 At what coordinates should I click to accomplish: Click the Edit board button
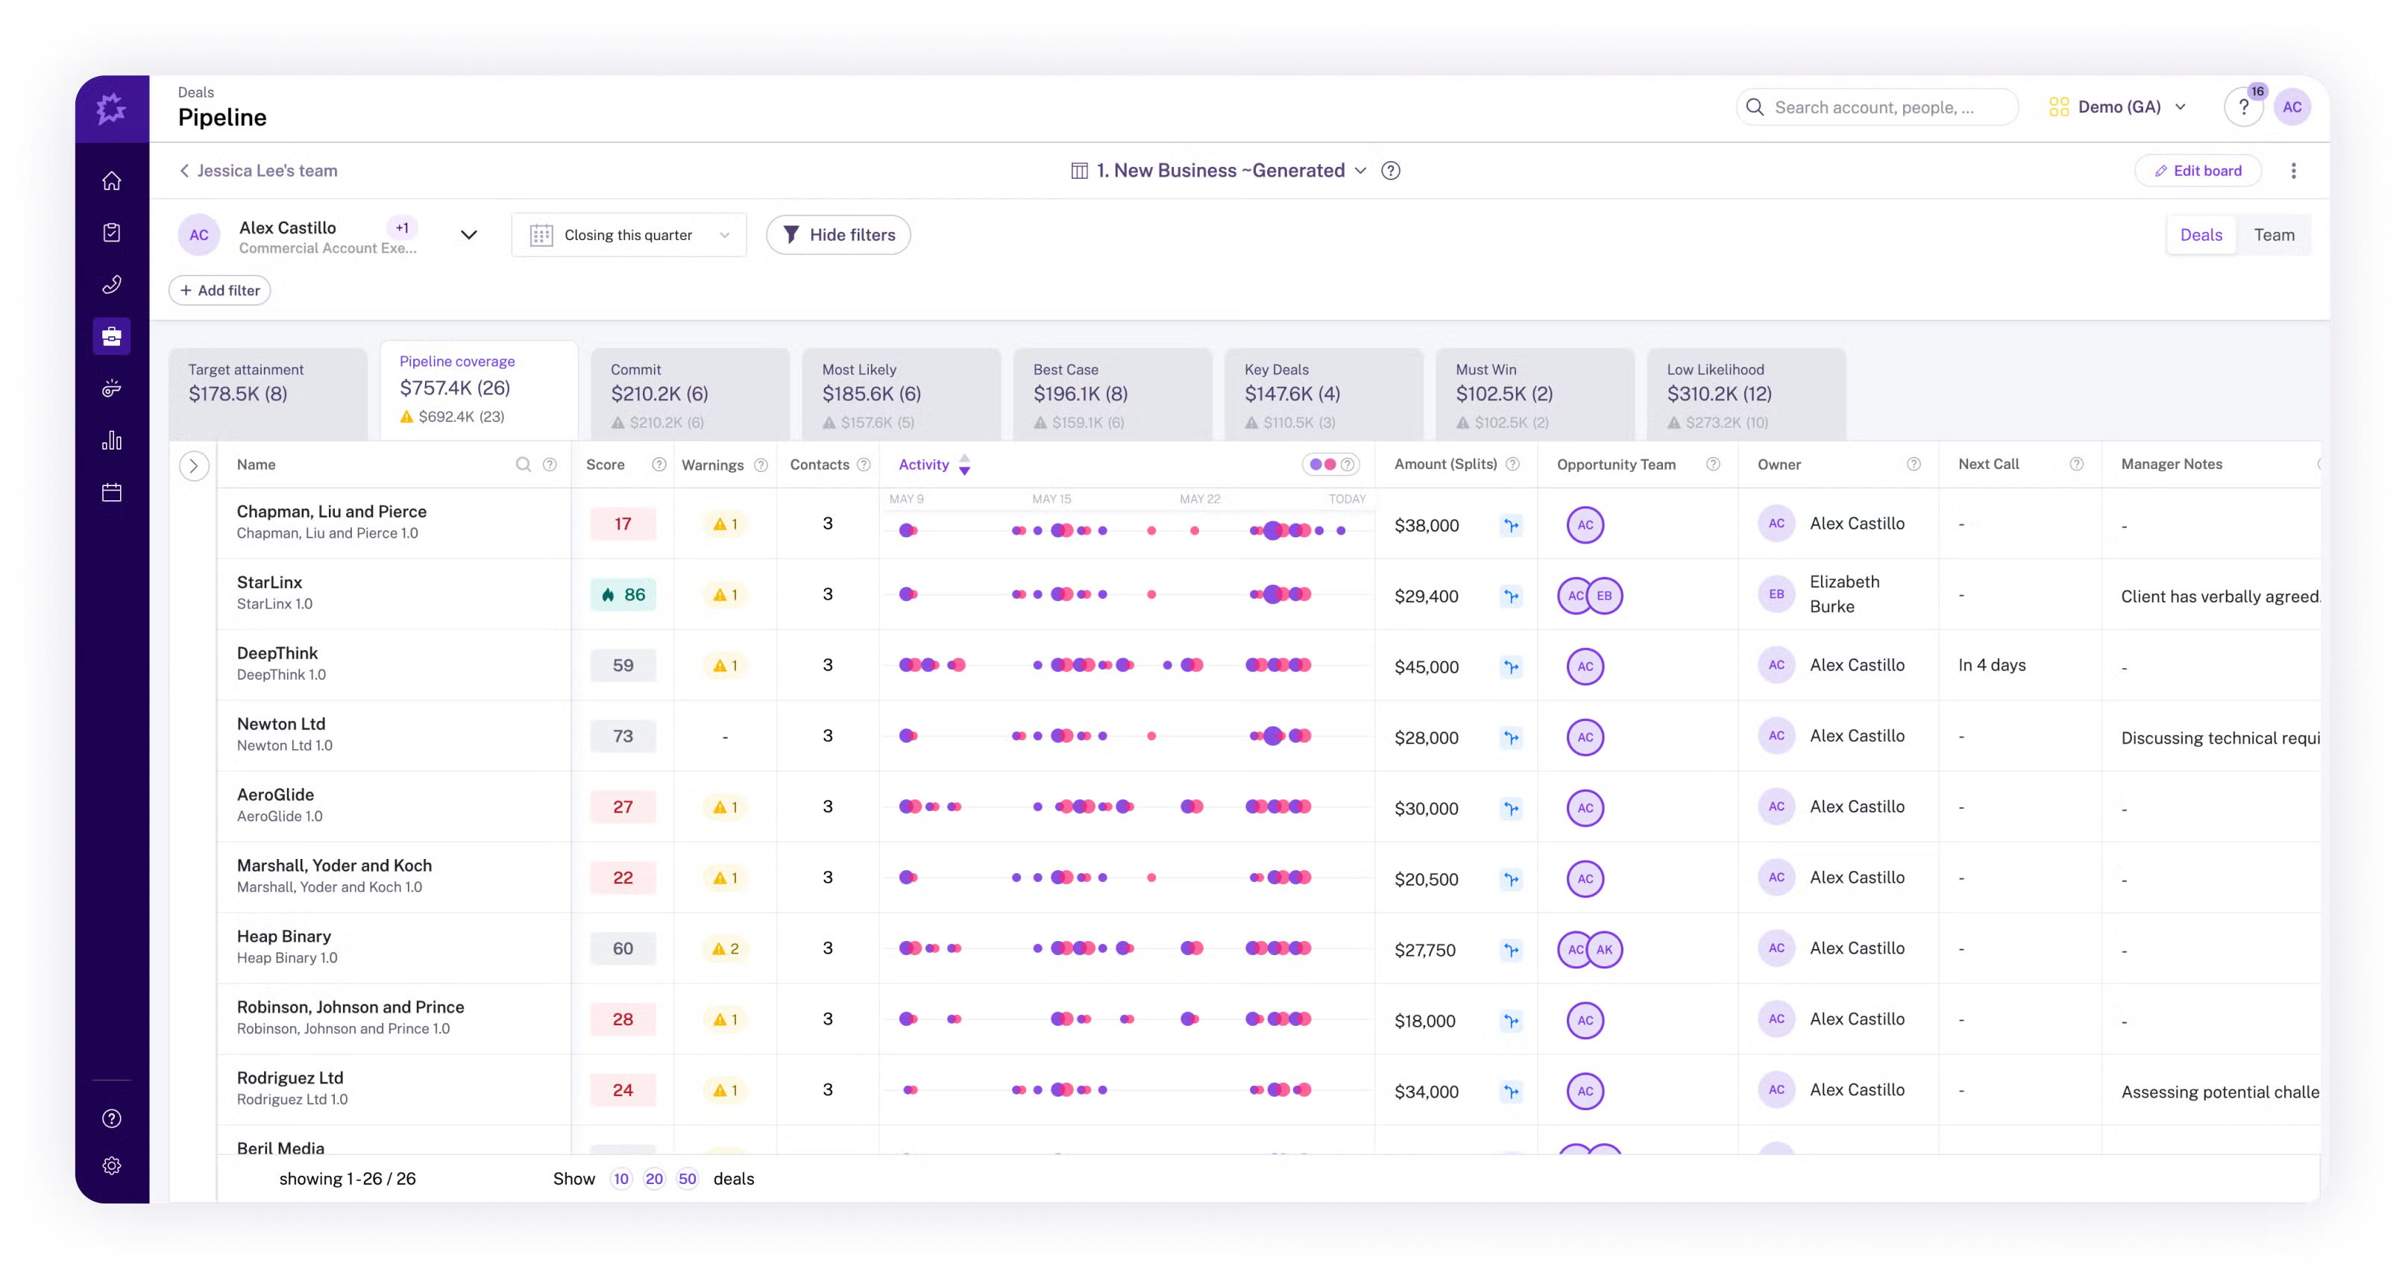pyautogui.click(x=2198, y=171)
